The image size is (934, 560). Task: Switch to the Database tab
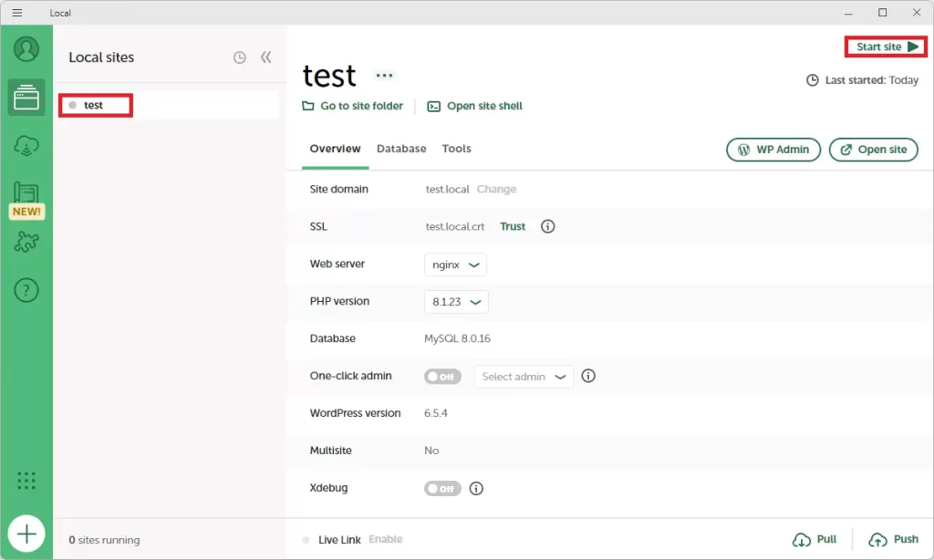click(x=401, y=149)
